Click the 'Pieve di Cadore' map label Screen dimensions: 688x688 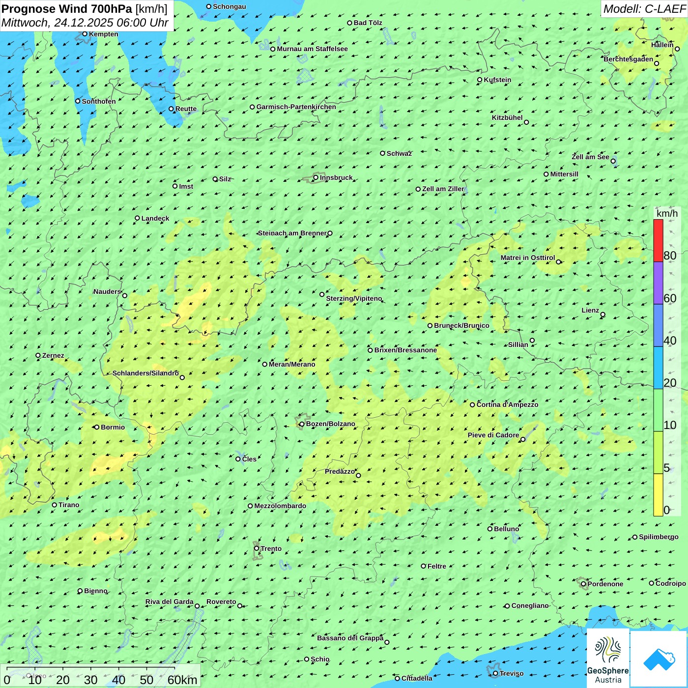coord(493,435)
